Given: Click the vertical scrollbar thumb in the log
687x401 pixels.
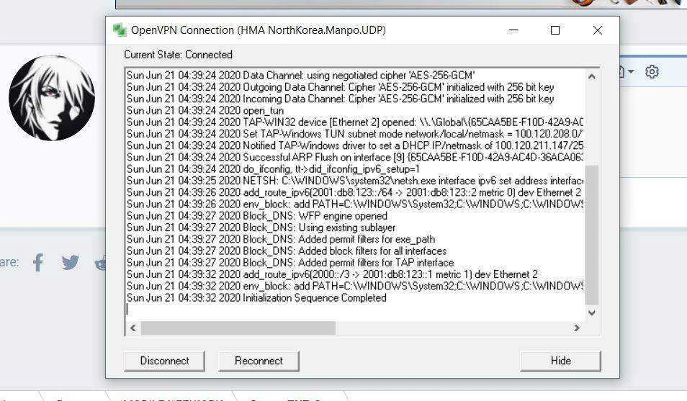Looking at the screenshot, I should [592, 235].
